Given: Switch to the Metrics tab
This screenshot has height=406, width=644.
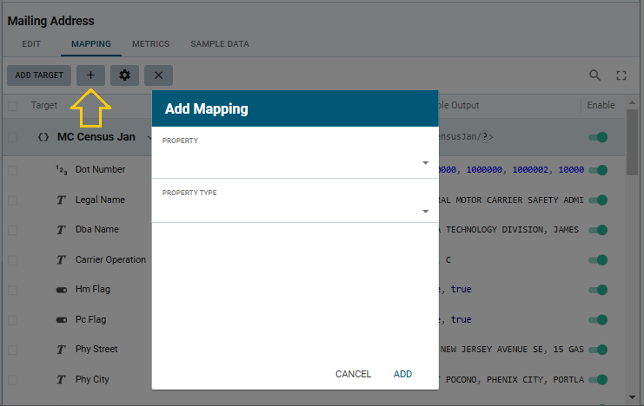Looking at the screenshot, I should (x=150, y=43).
